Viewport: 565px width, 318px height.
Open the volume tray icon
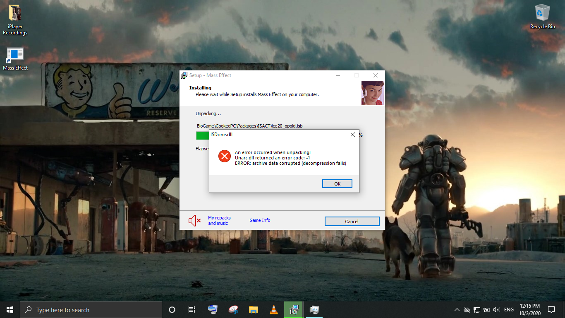point(497,310)
